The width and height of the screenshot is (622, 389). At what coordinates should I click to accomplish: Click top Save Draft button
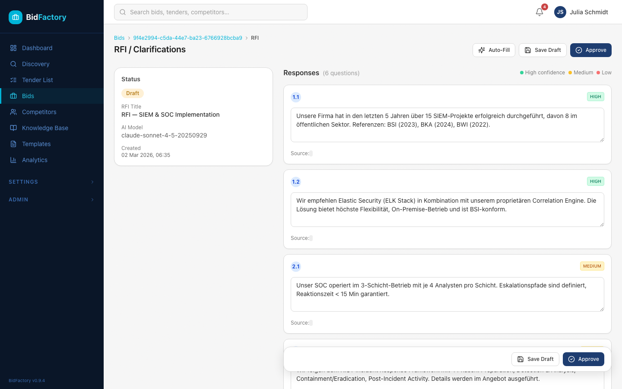(x=543, y=50)
